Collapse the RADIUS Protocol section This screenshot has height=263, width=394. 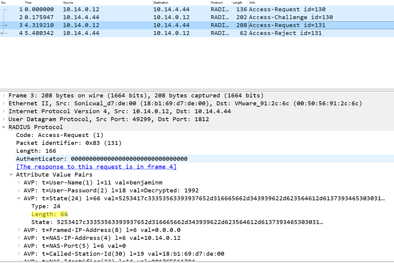click(3, 127)
